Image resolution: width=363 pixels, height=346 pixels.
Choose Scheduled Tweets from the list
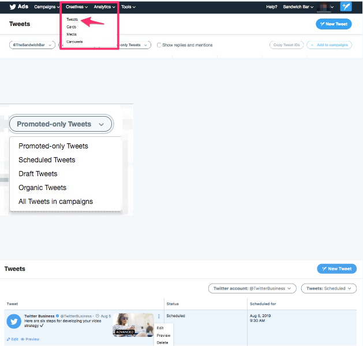(47, 160)
